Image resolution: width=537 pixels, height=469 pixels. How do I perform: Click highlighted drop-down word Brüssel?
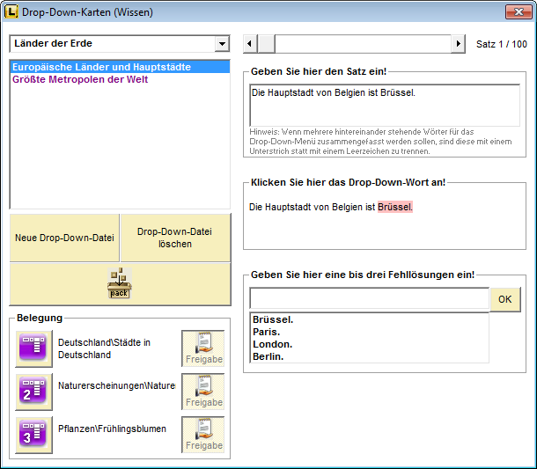[395, 208]
